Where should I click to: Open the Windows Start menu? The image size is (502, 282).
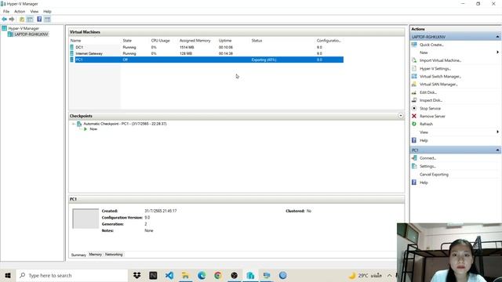point(8,275)
